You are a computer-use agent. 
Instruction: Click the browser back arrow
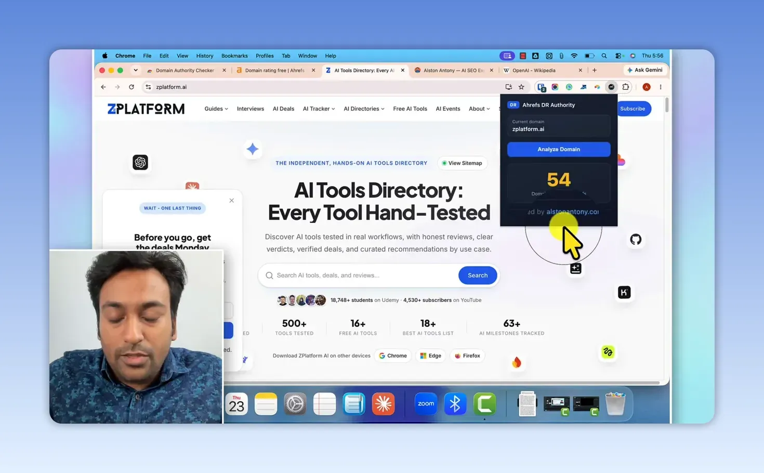[103, 87]
